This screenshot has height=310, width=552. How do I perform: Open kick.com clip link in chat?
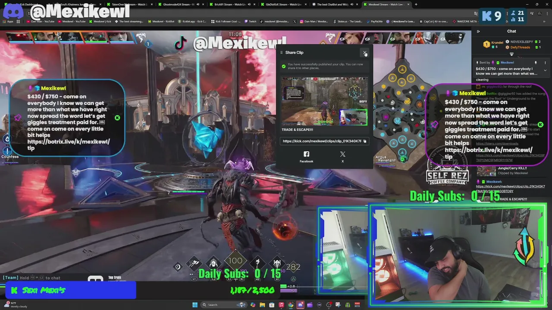(x=510, y=189)
